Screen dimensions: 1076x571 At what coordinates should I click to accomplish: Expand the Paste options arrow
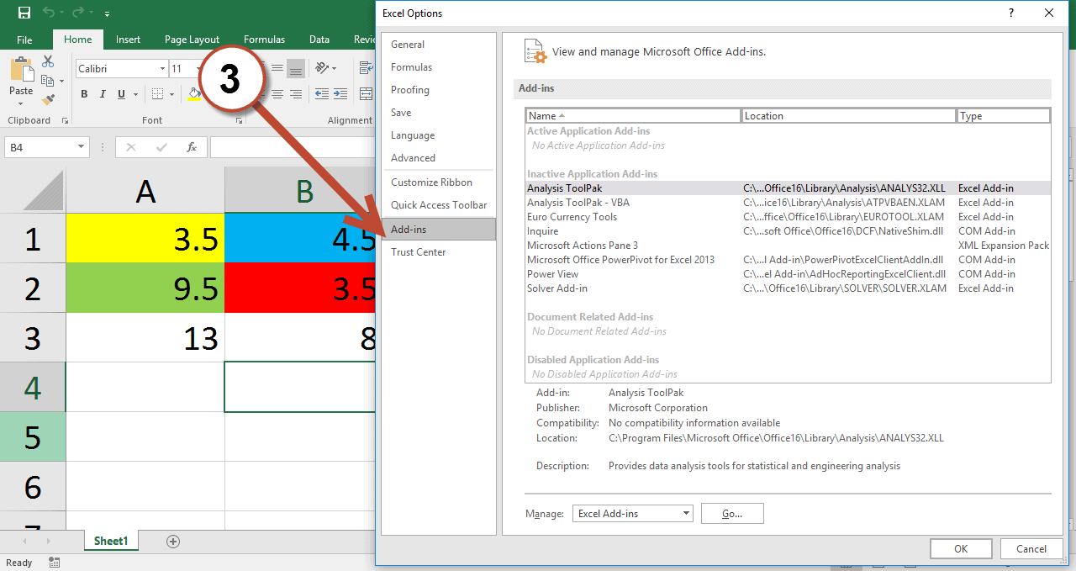21,103
